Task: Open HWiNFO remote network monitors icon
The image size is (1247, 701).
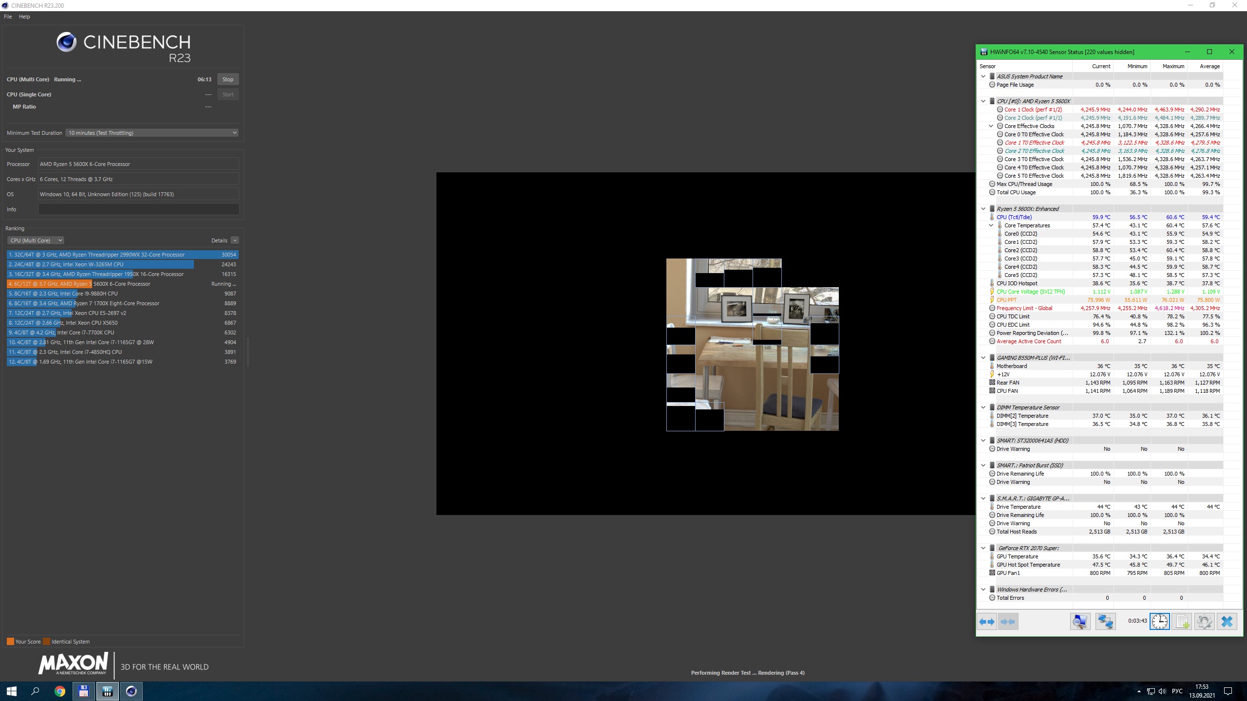Action: [x=1105, y=622]
